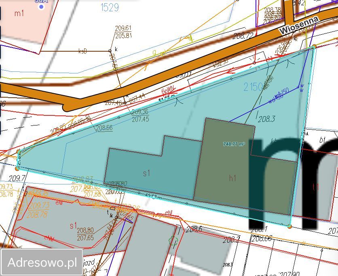Click the blue address point marker 30A
Viewport: 338px width, 276px height.
pos(41,7)
